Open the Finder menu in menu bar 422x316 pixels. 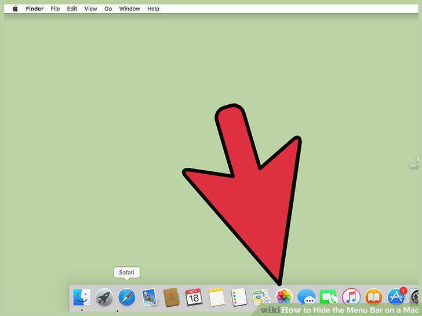(34, 9)
